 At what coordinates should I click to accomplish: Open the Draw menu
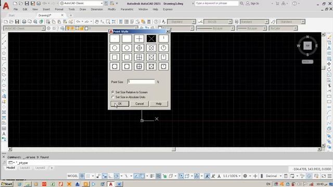[x=83, y=9]
